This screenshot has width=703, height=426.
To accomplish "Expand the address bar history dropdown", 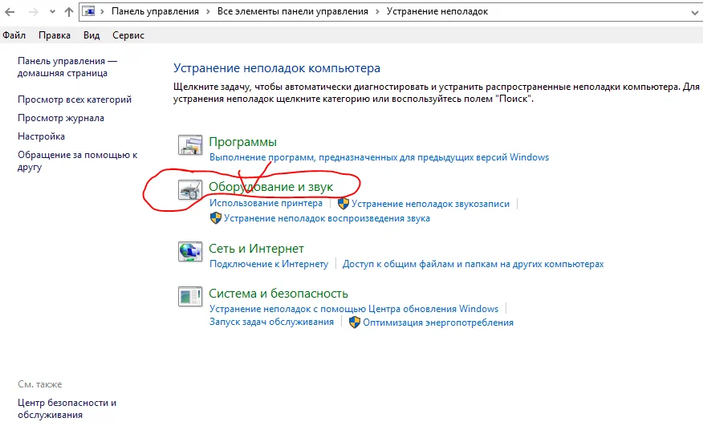I will 694,13.
